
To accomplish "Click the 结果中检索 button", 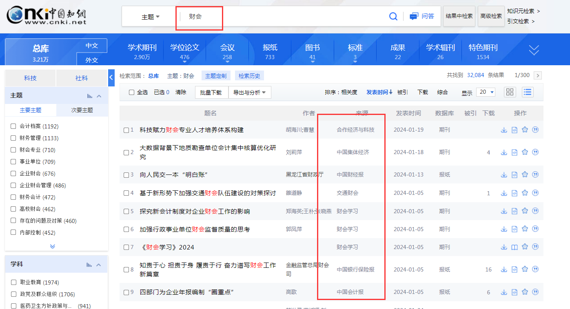I will (x=459, y=16).
